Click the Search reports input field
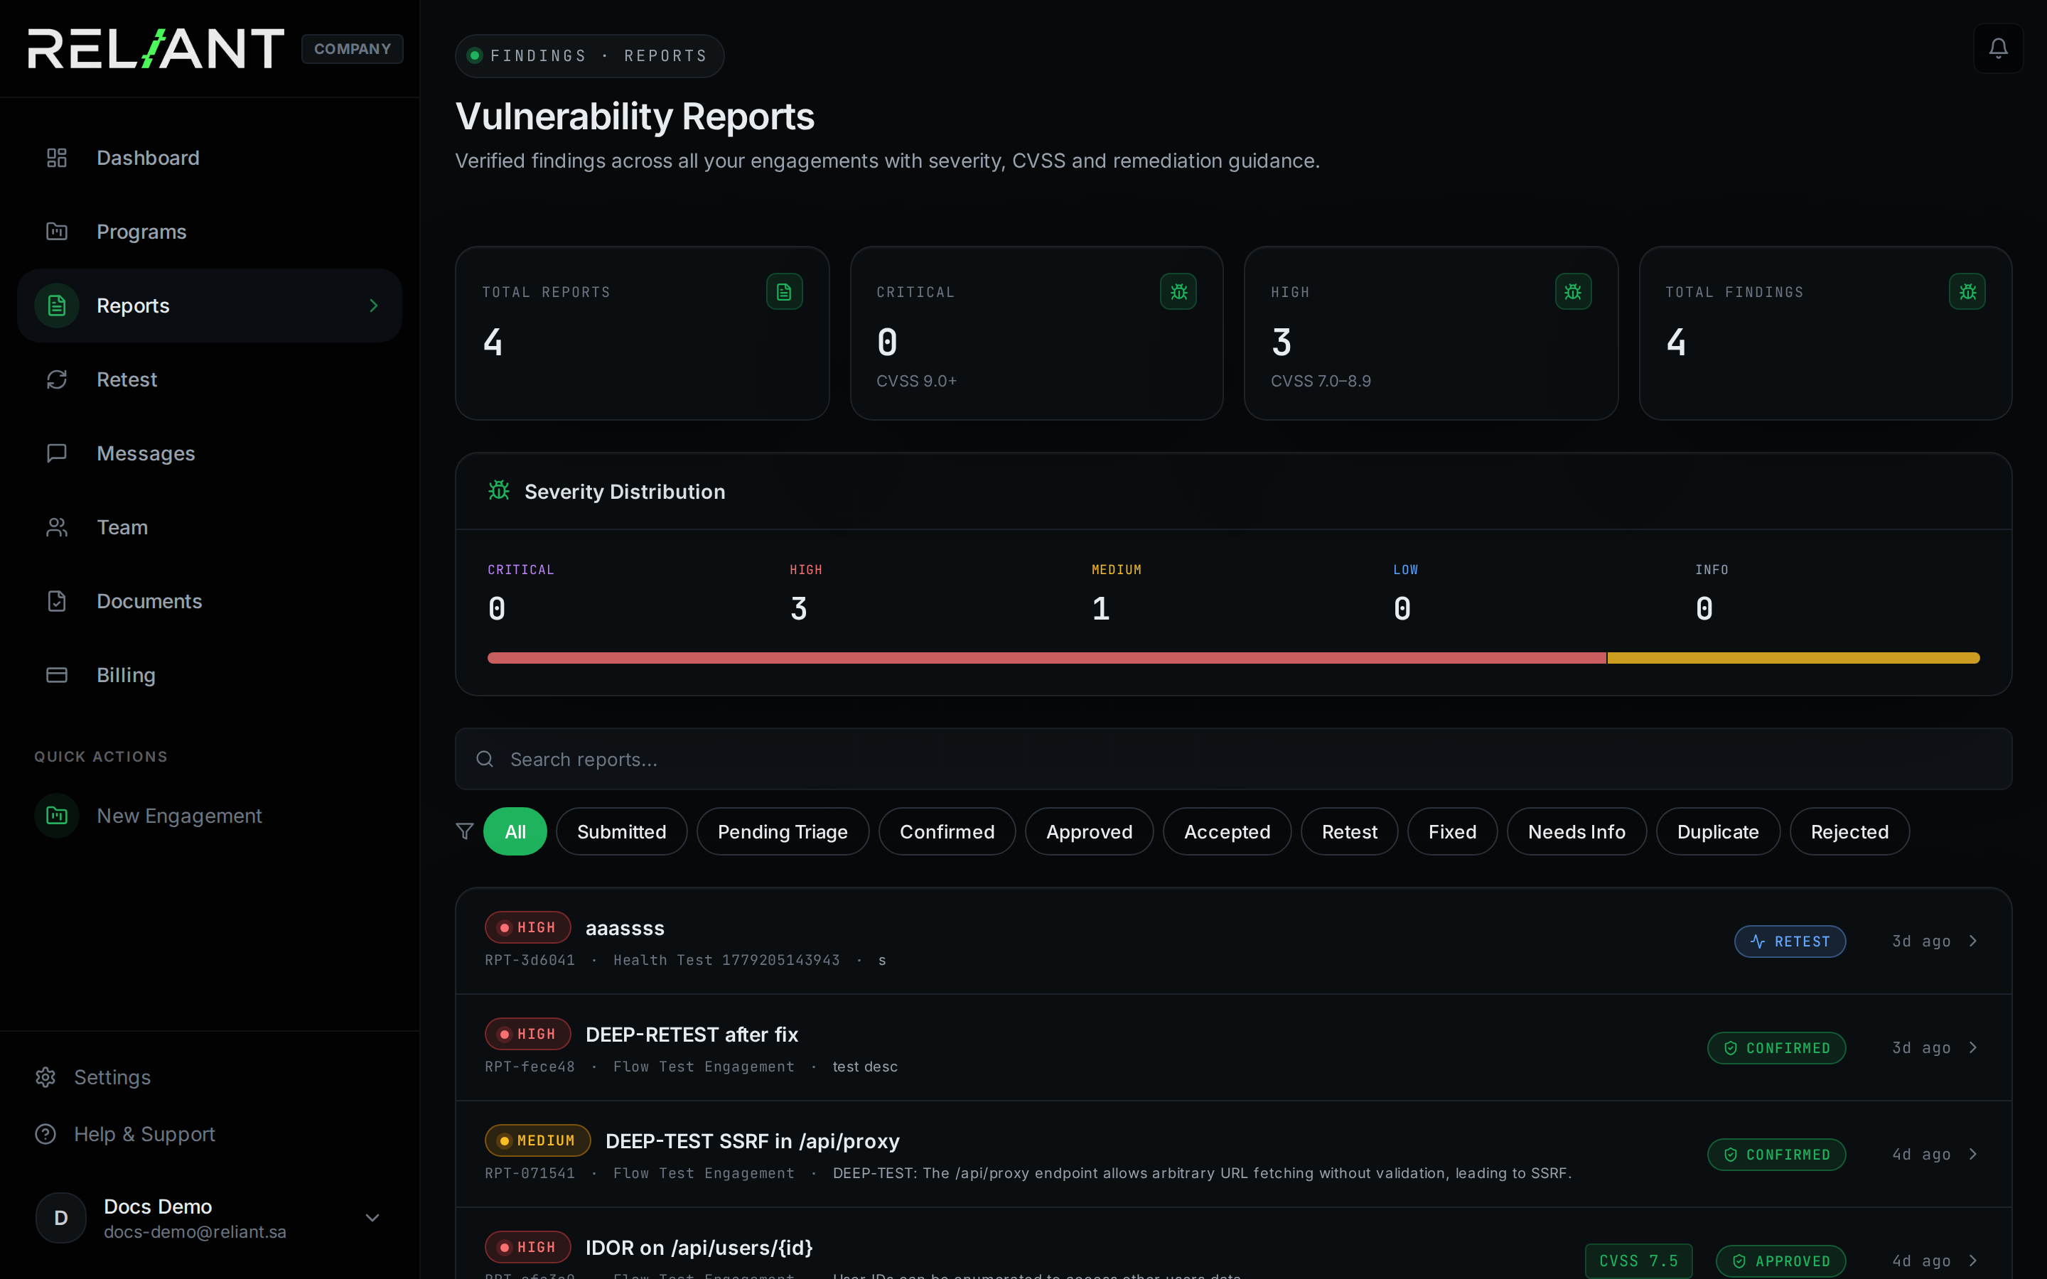 pyautogui.click(x=1233, y=759)
